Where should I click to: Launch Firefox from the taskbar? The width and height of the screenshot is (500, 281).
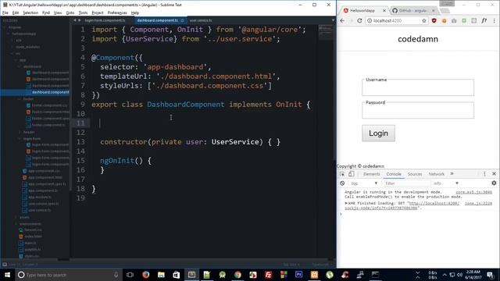pos(146,275)
